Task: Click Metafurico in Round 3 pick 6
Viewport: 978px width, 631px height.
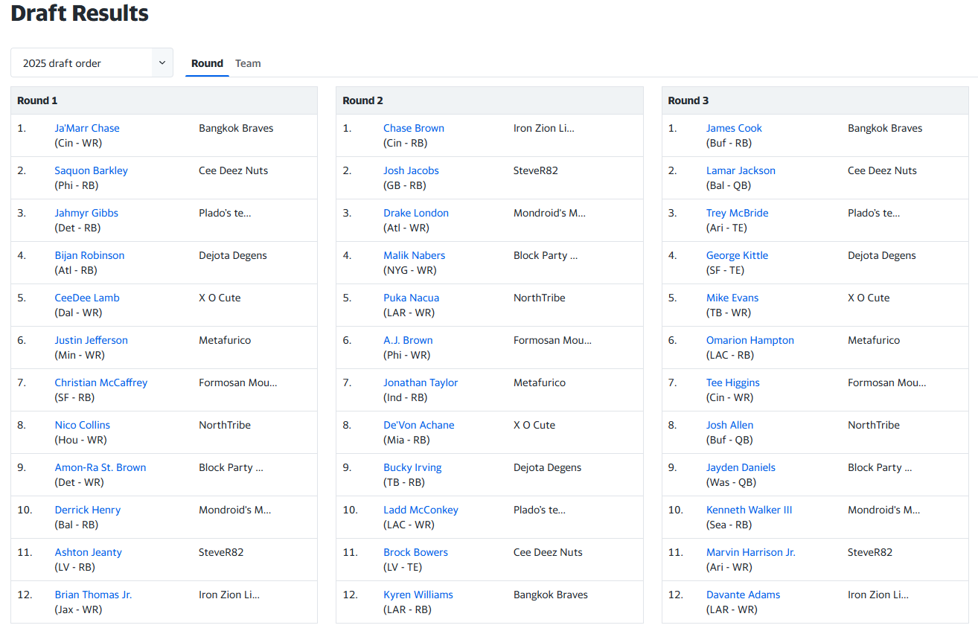Action: (874, 340)
